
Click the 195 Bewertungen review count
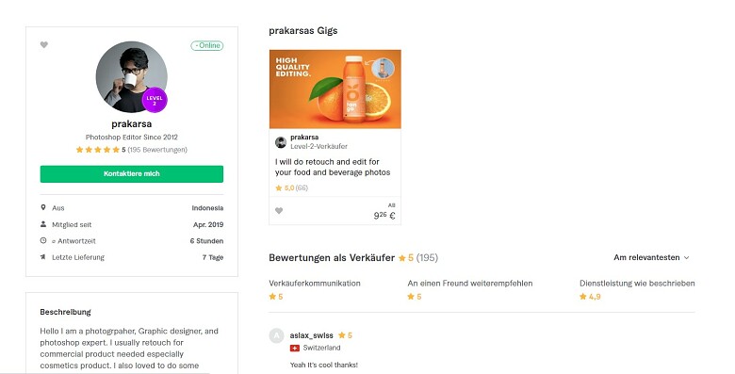click(x=157, y=150)
